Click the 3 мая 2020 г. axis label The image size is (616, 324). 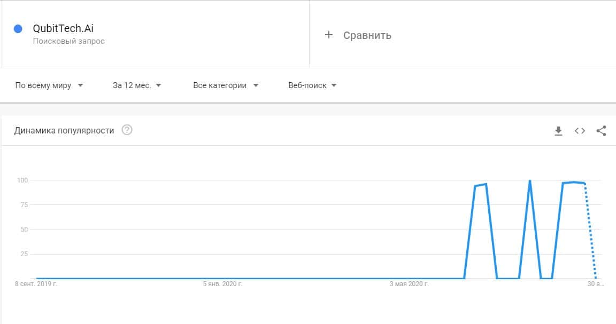(409, 285)
